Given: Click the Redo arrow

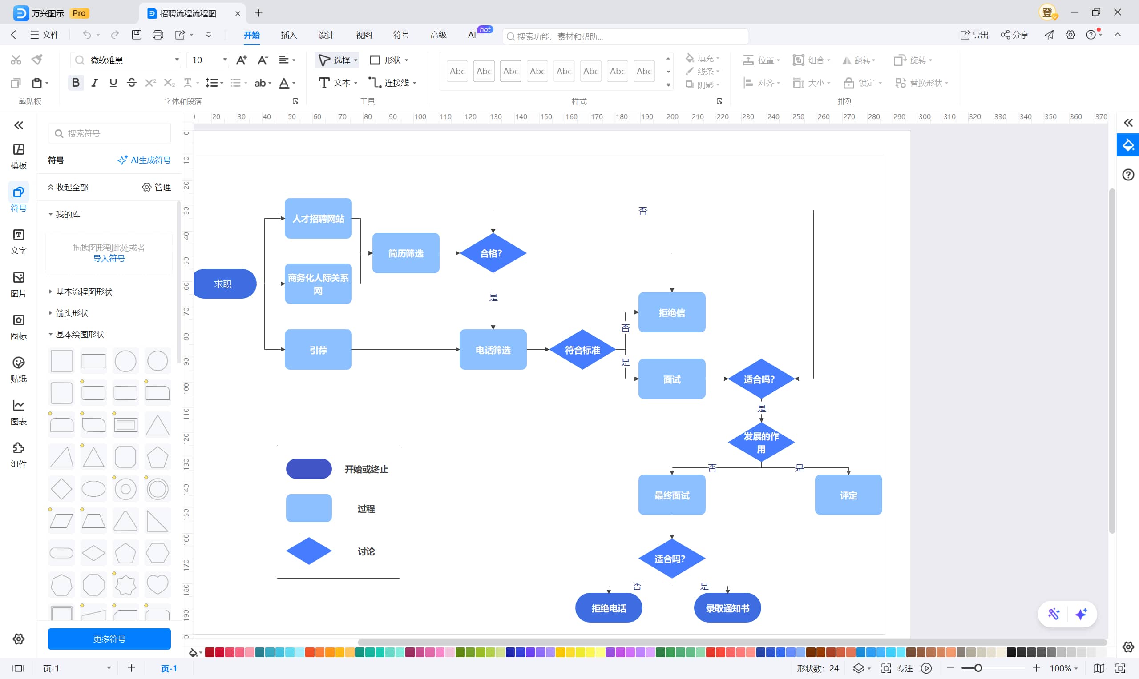Looking at the screenshot, I should [x=114, y=35].
